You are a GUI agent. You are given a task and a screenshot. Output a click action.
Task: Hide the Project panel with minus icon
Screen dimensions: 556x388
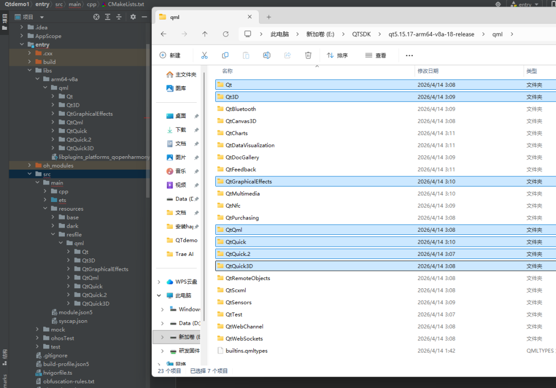click(x=144, y=17)
